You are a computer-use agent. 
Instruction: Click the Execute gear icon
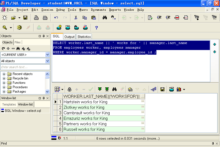pyautogui.click(x=19, y=27)
